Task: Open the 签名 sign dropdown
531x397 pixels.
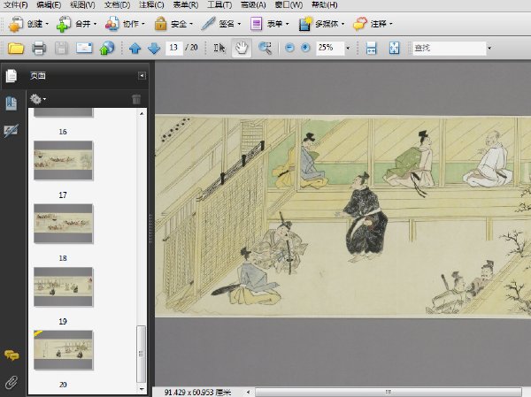Action: pos(220,24)
